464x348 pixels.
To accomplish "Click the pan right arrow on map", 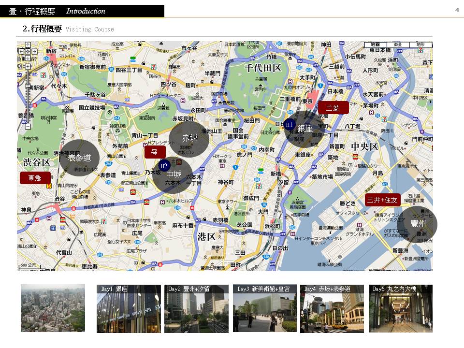I will click(x=34, y=51).
